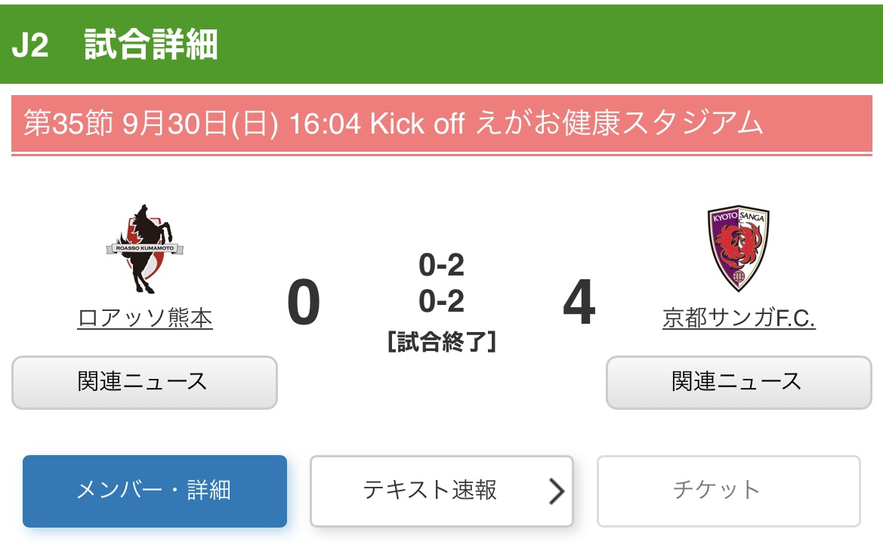Select the チケット tab
This screenshot has height=557, width=883.
pos(728,491)
